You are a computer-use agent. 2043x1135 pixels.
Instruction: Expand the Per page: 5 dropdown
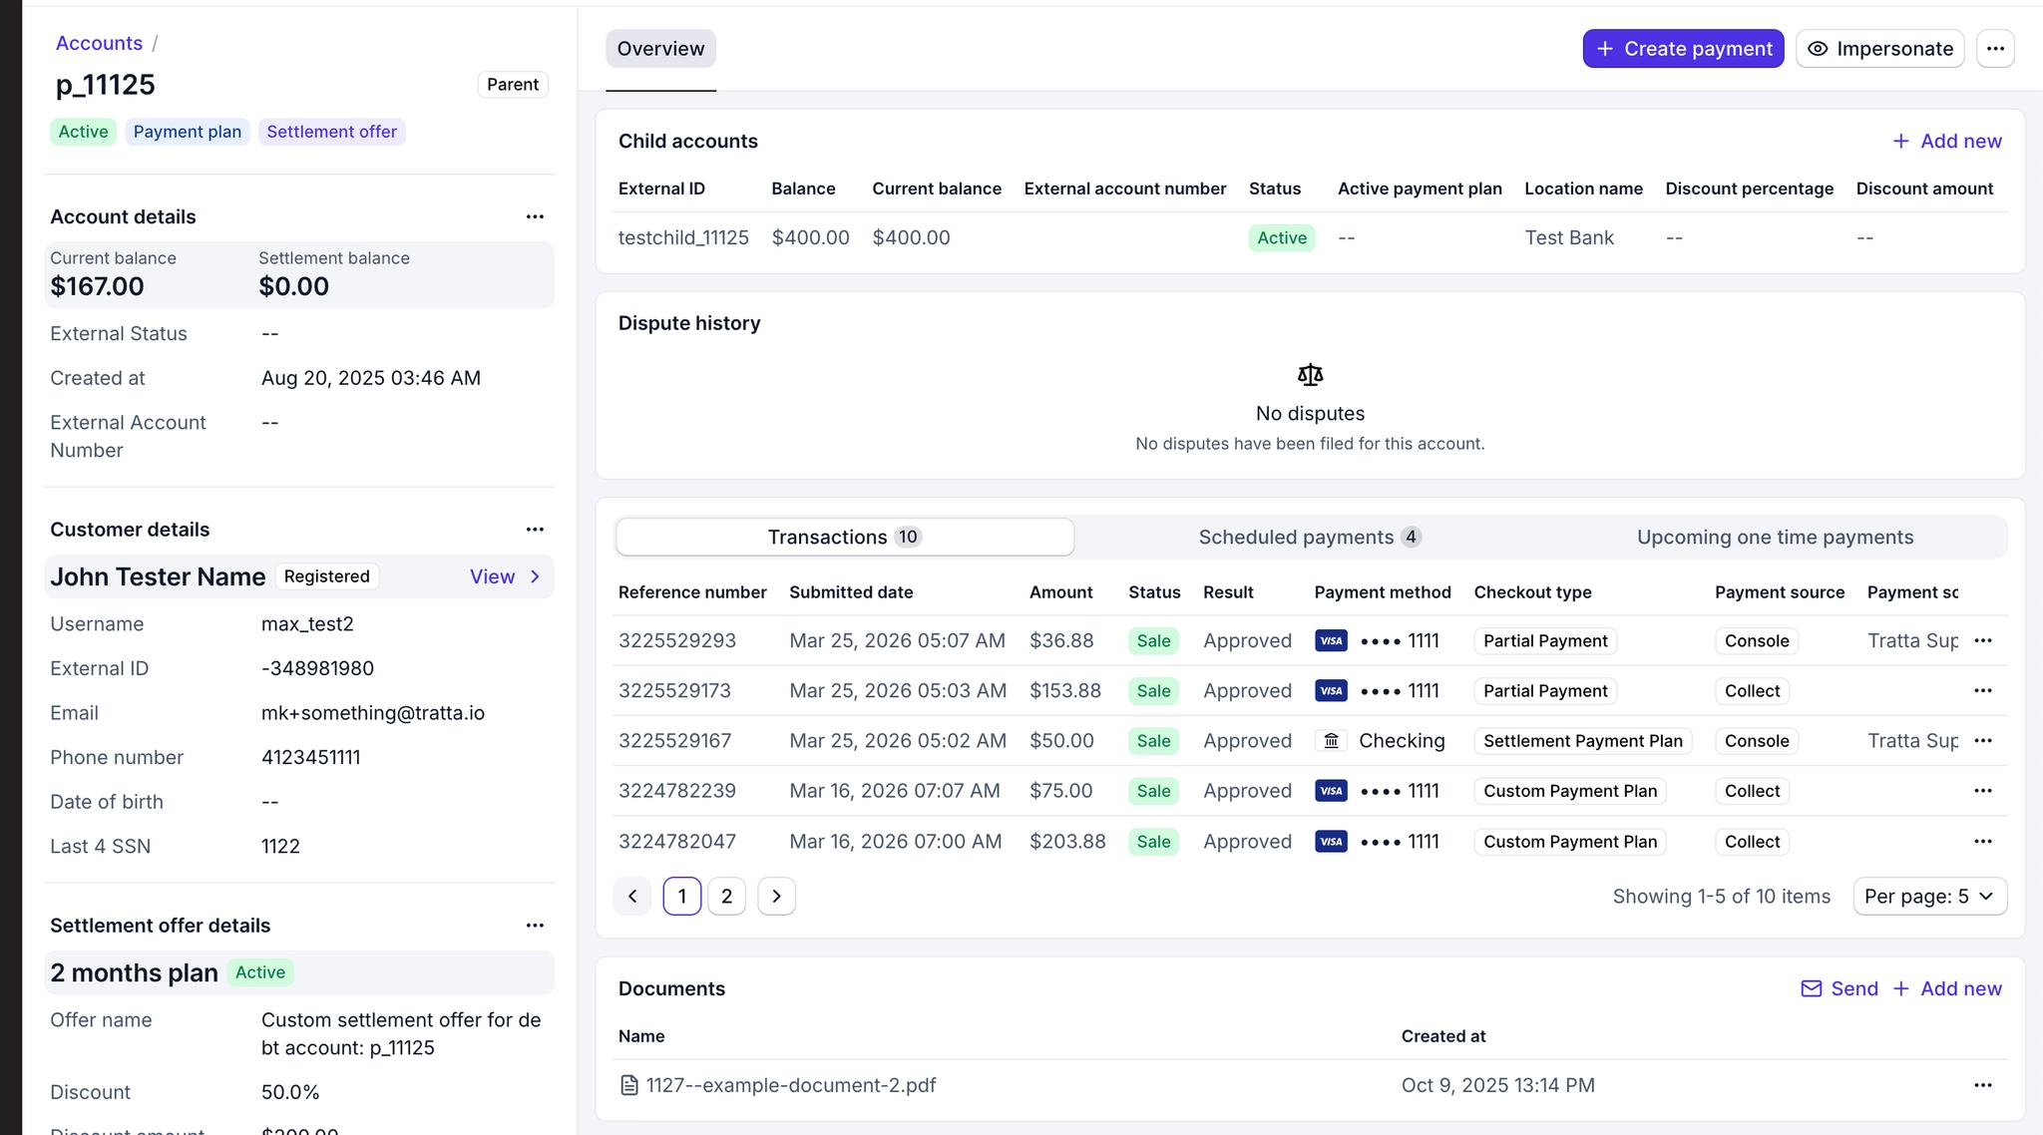(x=1929, y=897)
